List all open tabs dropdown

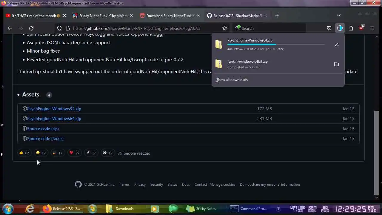(339, 16)
